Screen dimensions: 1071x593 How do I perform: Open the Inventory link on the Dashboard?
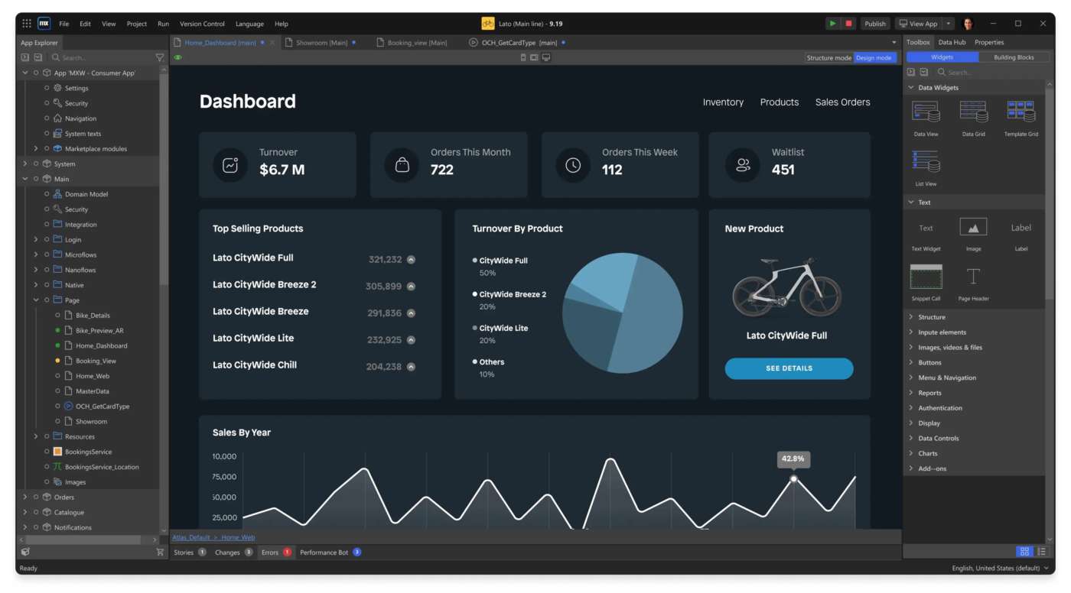click(723, 102)
